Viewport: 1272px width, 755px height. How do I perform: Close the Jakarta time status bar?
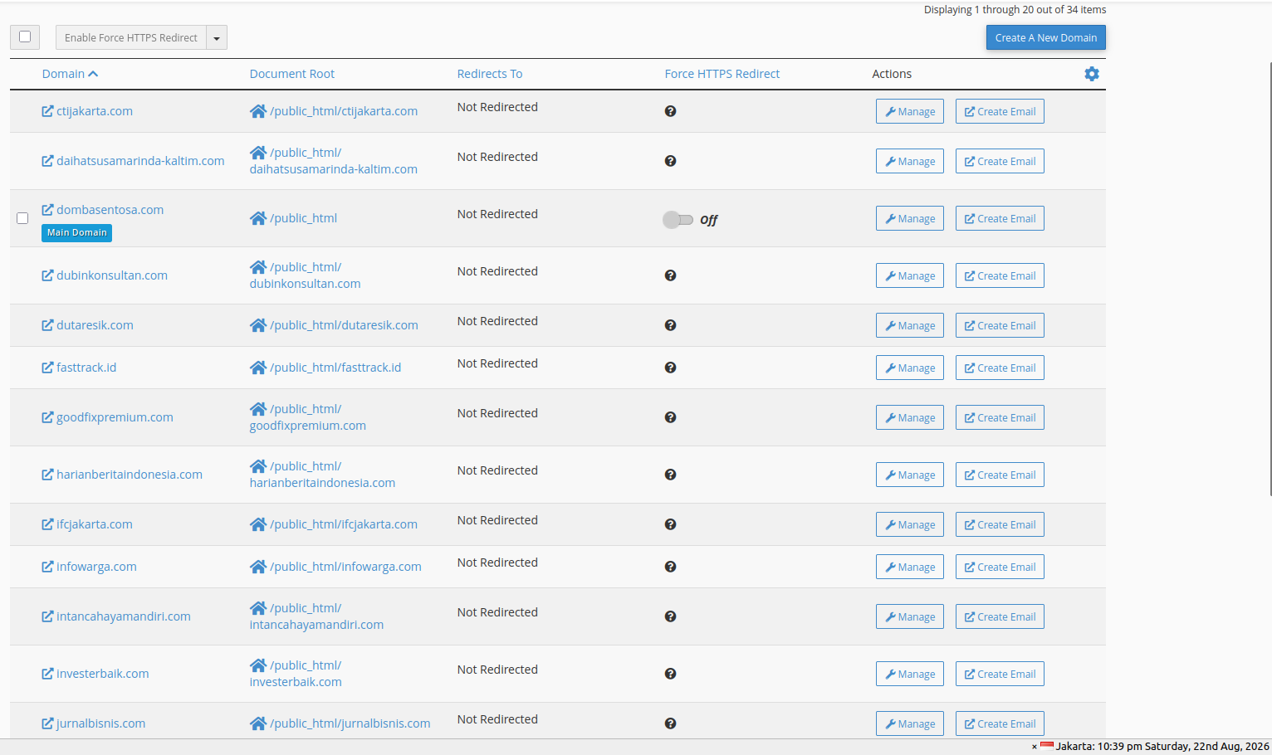point(1035,747)
